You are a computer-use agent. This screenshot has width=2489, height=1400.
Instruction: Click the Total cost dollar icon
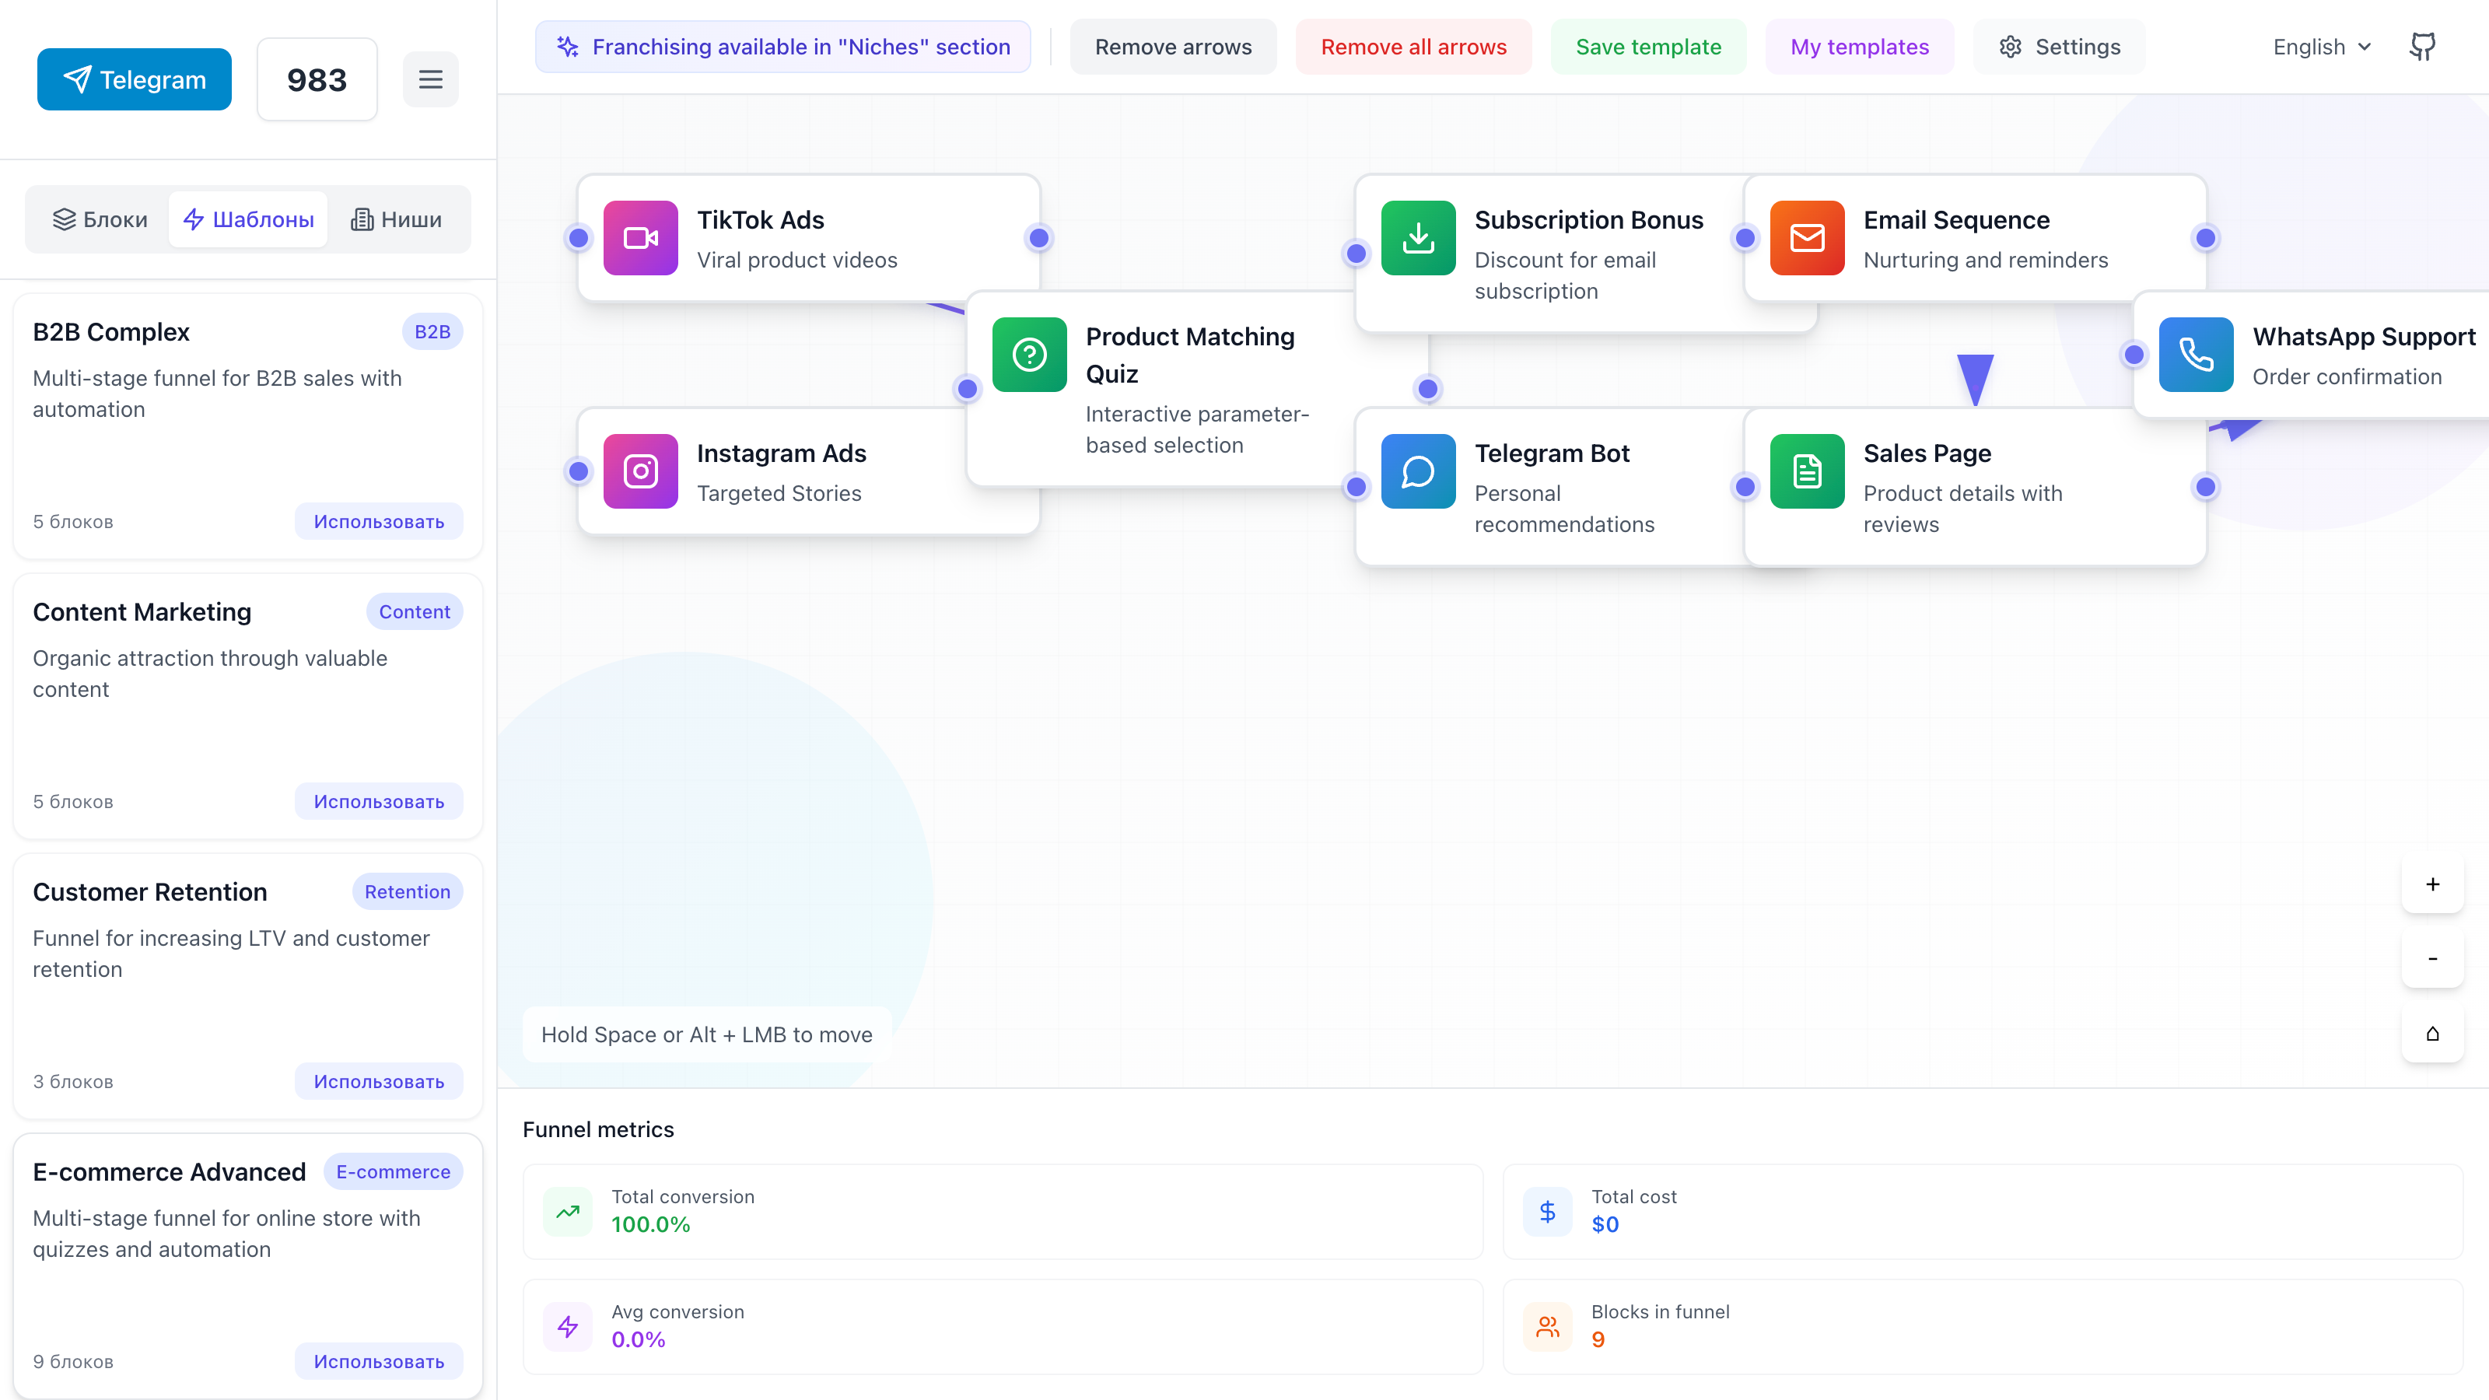click(x=1548, y=1211)
